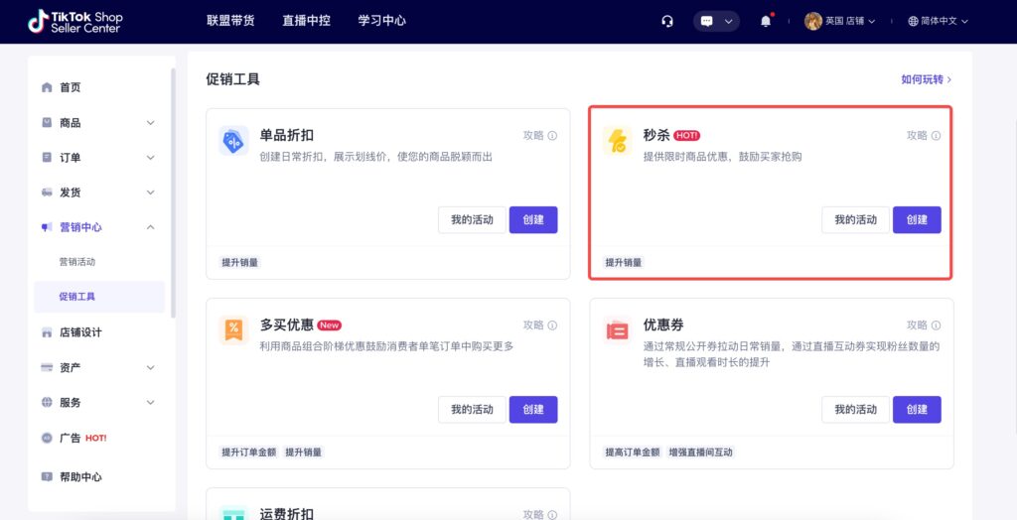Click the 帮助中心 question icon
Screen dimensions: 1017x520
[x=47, y=476]
